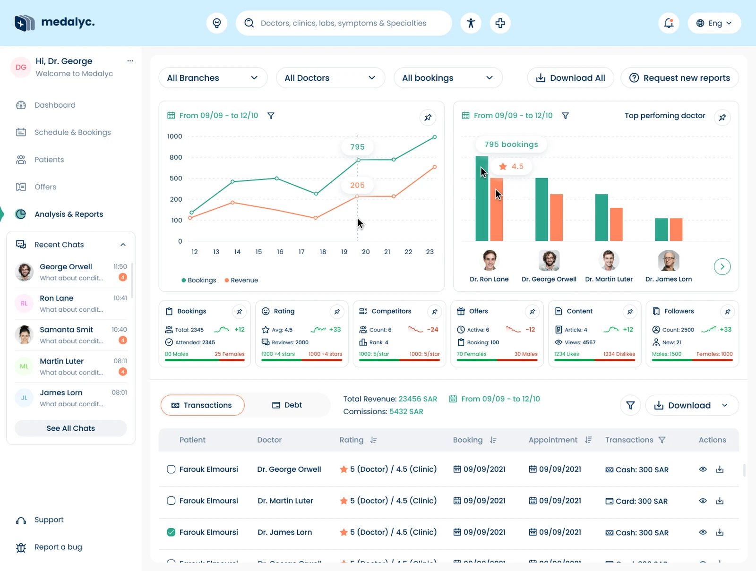Click Dr. James Lorn's avatar
The width and height of the screenshot is (756, 571).
point(669,261)
